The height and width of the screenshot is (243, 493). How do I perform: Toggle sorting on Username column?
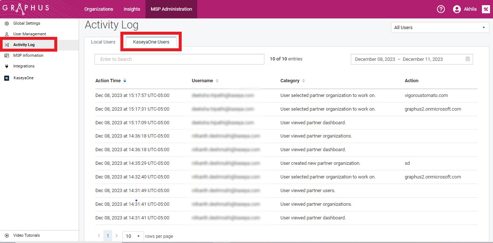coord(217,81)
